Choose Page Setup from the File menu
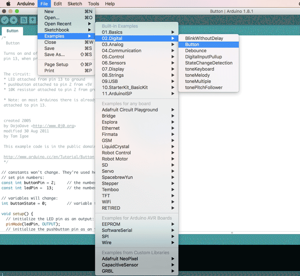This screenshot has width=300, height=276. coord(66,64)
